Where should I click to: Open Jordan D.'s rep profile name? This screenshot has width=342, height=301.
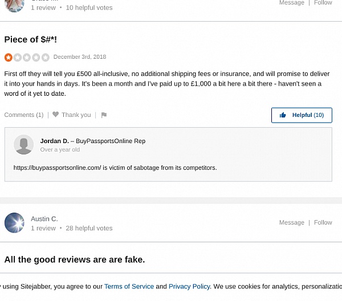[x=54, y=141]
